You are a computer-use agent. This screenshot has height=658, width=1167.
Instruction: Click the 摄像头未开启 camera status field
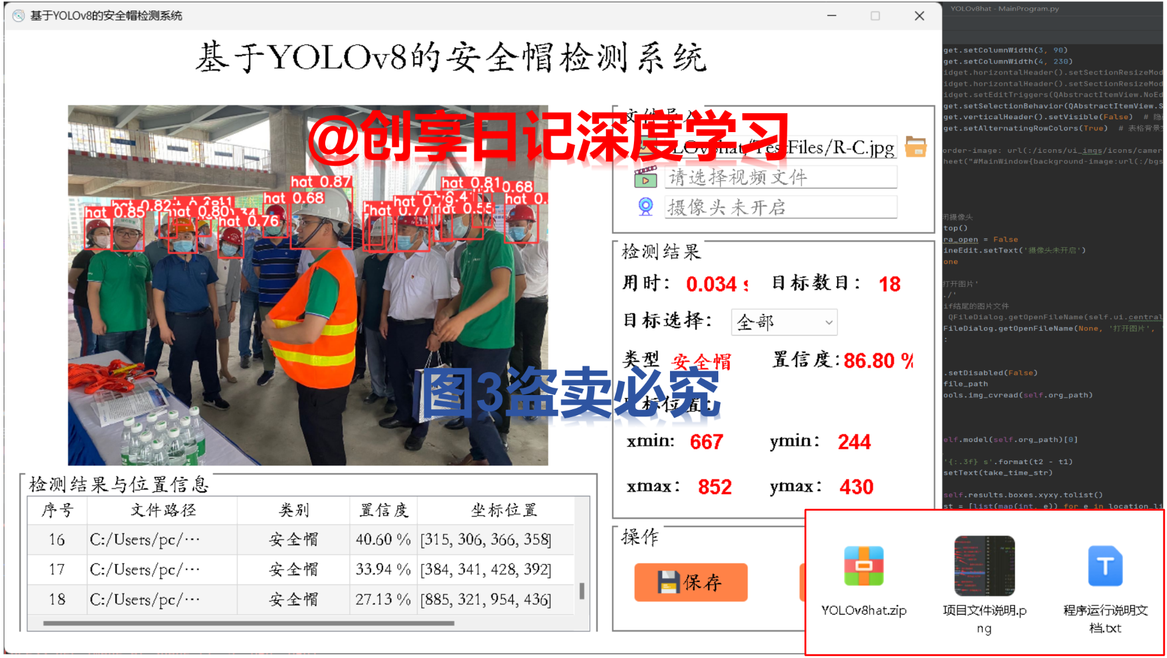point(780,207)
